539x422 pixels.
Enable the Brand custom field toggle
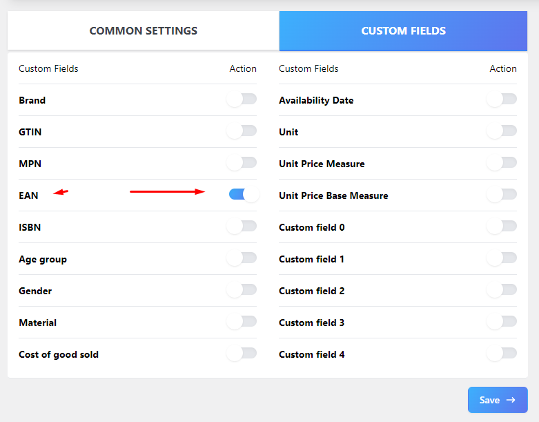[x=242, y=99]
